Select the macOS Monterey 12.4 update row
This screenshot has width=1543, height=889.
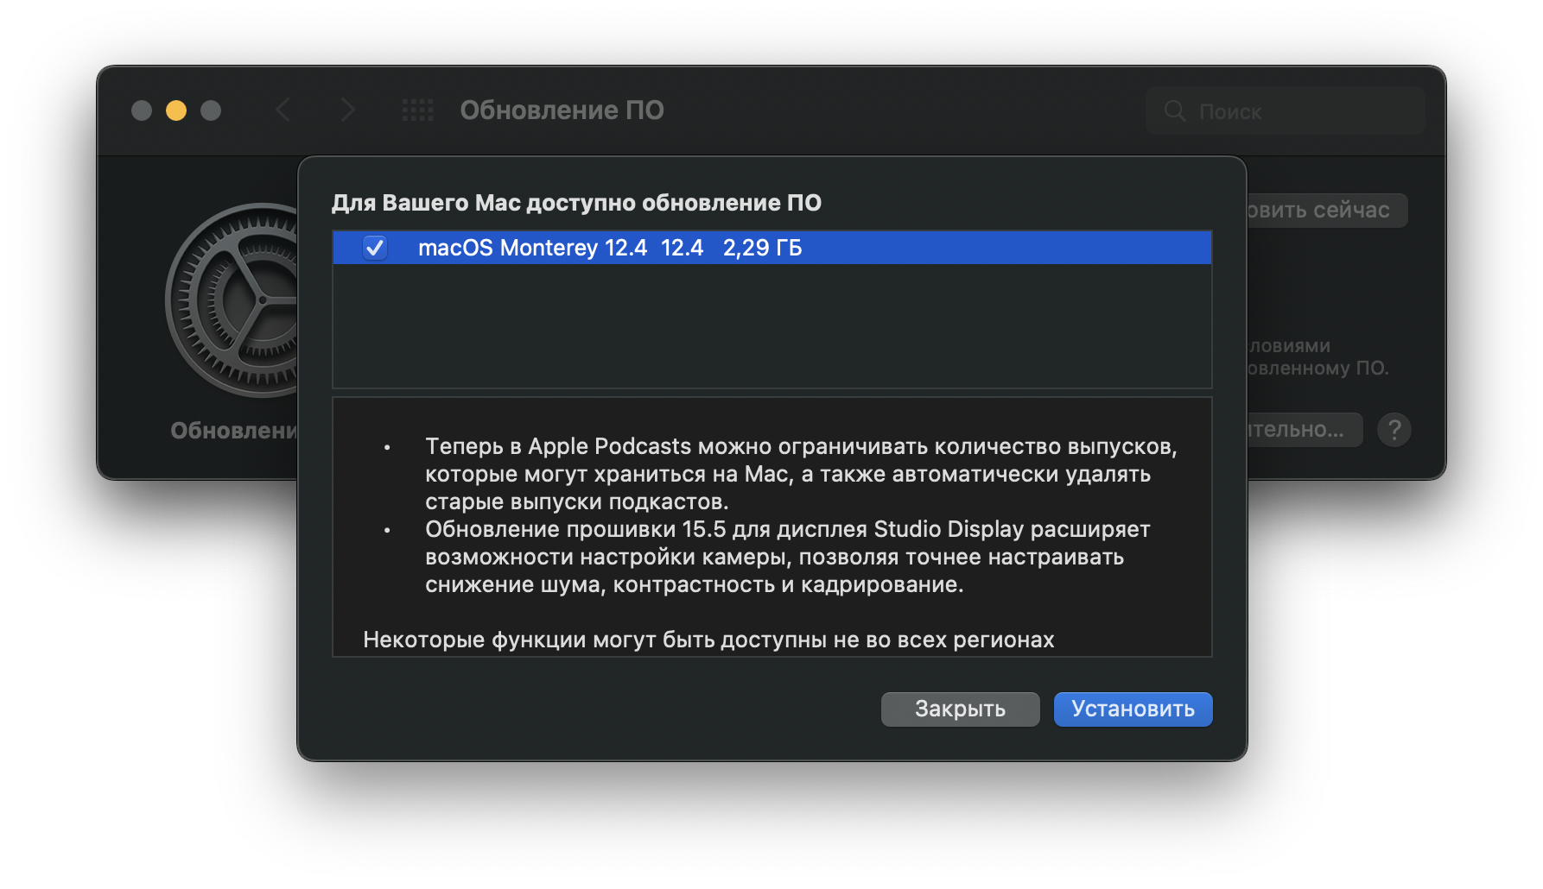coord(950,248)
